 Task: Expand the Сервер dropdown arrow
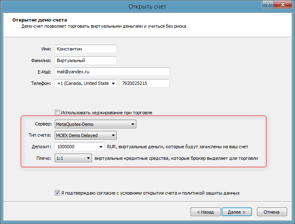[x=132, y=124]
